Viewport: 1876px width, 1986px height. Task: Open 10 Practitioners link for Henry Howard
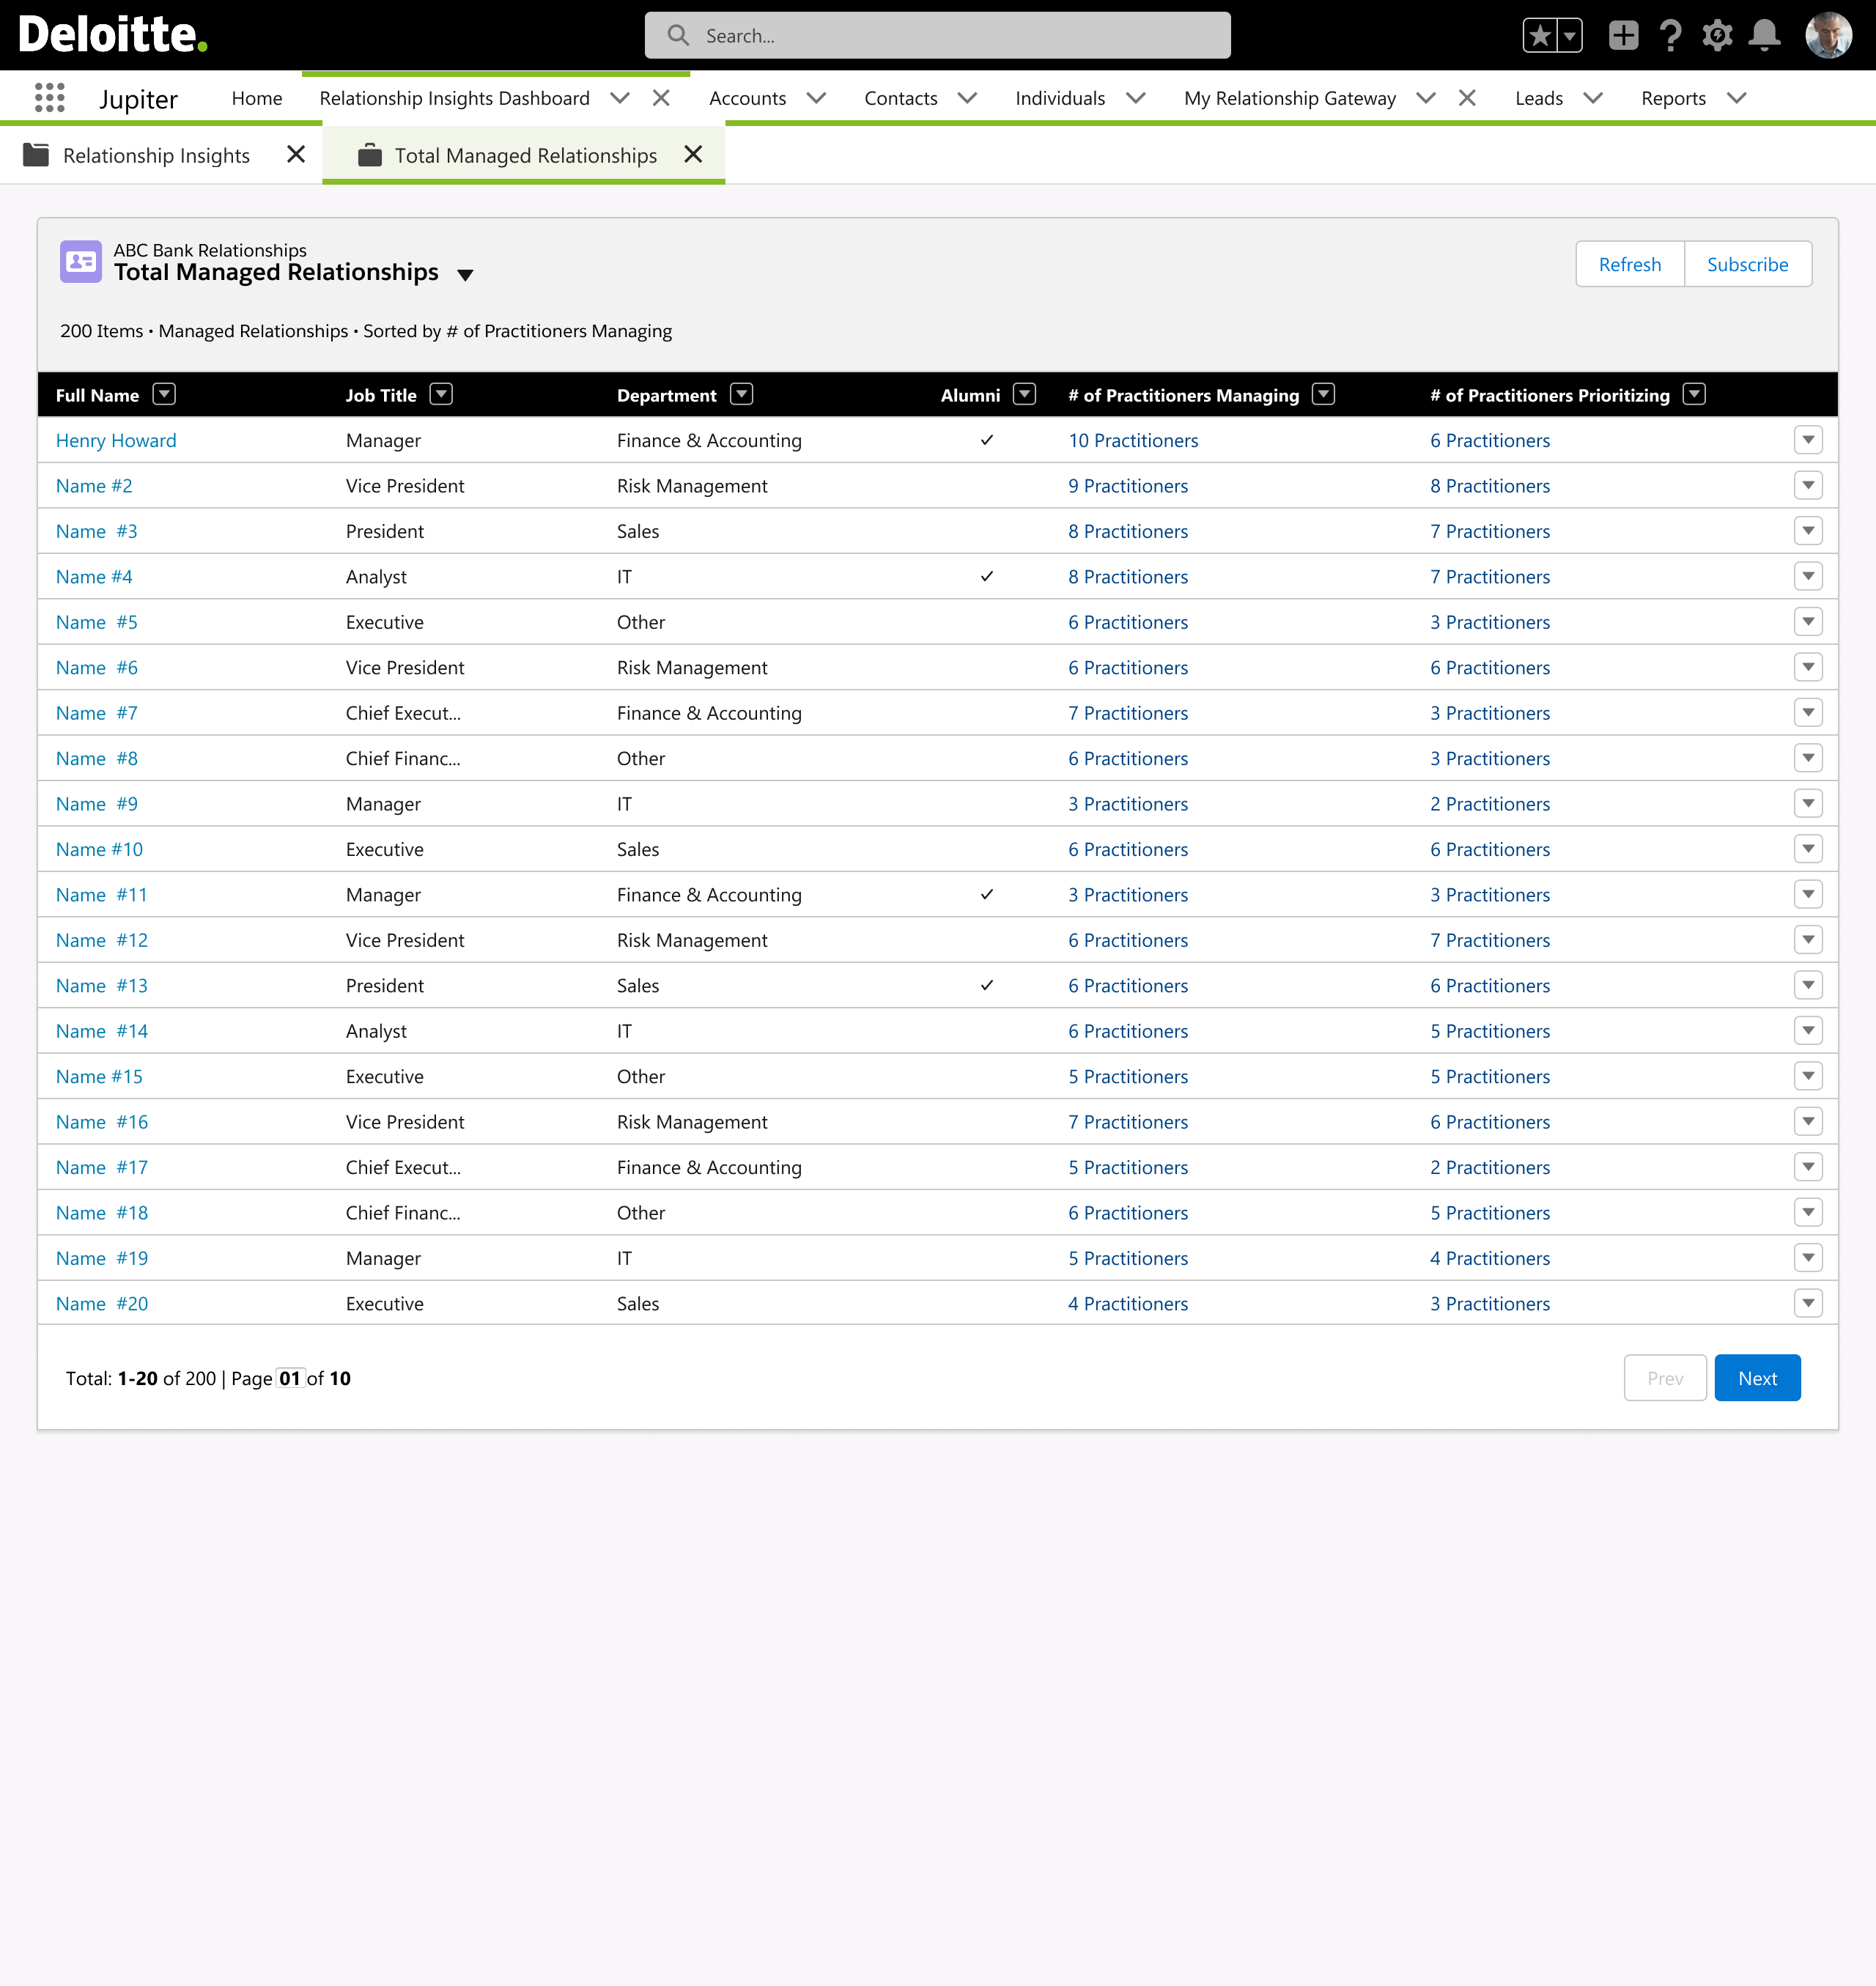point(1133,440)
